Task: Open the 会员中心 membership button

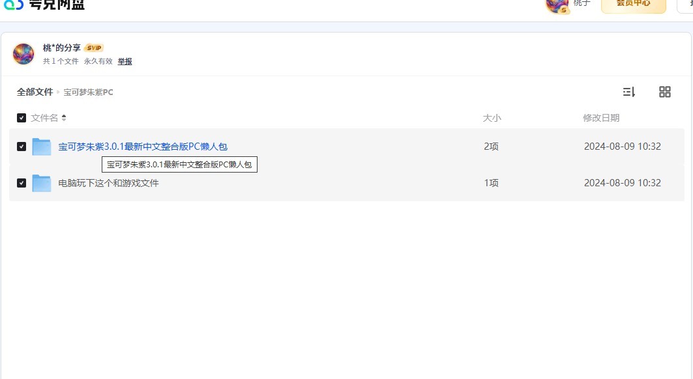Action: (x=633, y=5)
